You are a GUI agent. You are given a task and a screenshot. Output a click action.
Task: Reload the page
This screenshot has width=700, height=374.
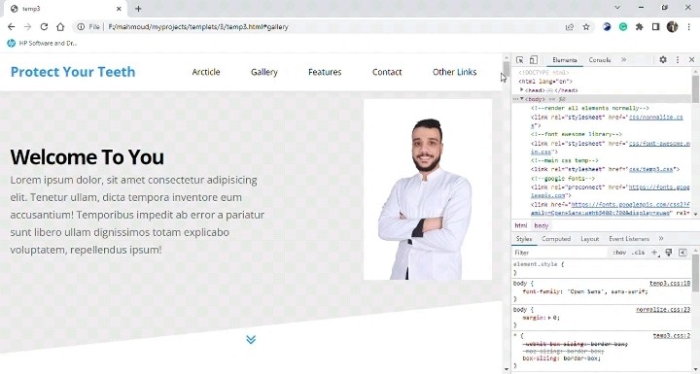(44, 27)
